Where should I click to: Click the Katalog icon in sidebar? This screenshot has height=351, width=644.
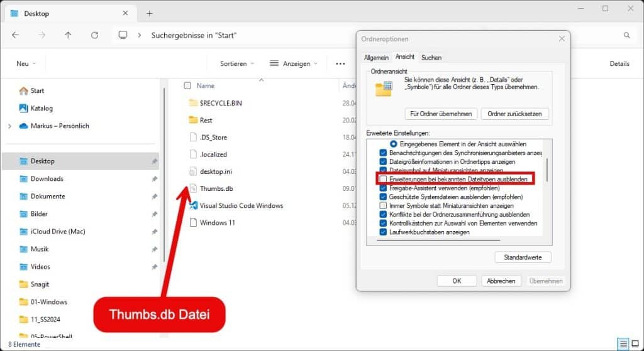tap(23, 108)
